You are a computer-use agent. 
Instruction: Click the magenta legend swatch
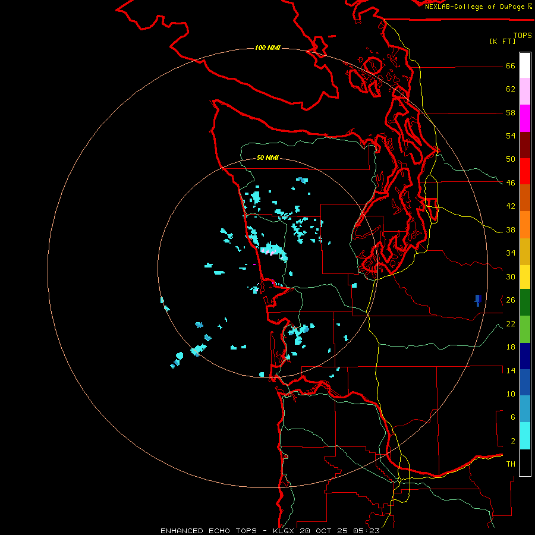pos(525,118)
